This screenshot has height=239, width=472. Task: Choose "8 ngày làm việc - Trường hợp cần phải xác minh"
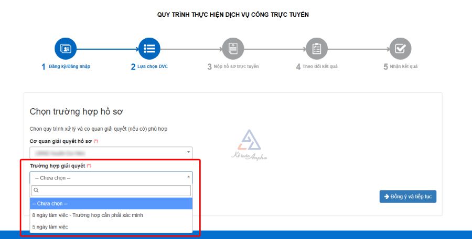(88, 215)
